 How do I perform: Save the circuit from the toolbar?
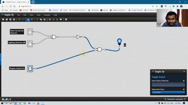point(11,20)
